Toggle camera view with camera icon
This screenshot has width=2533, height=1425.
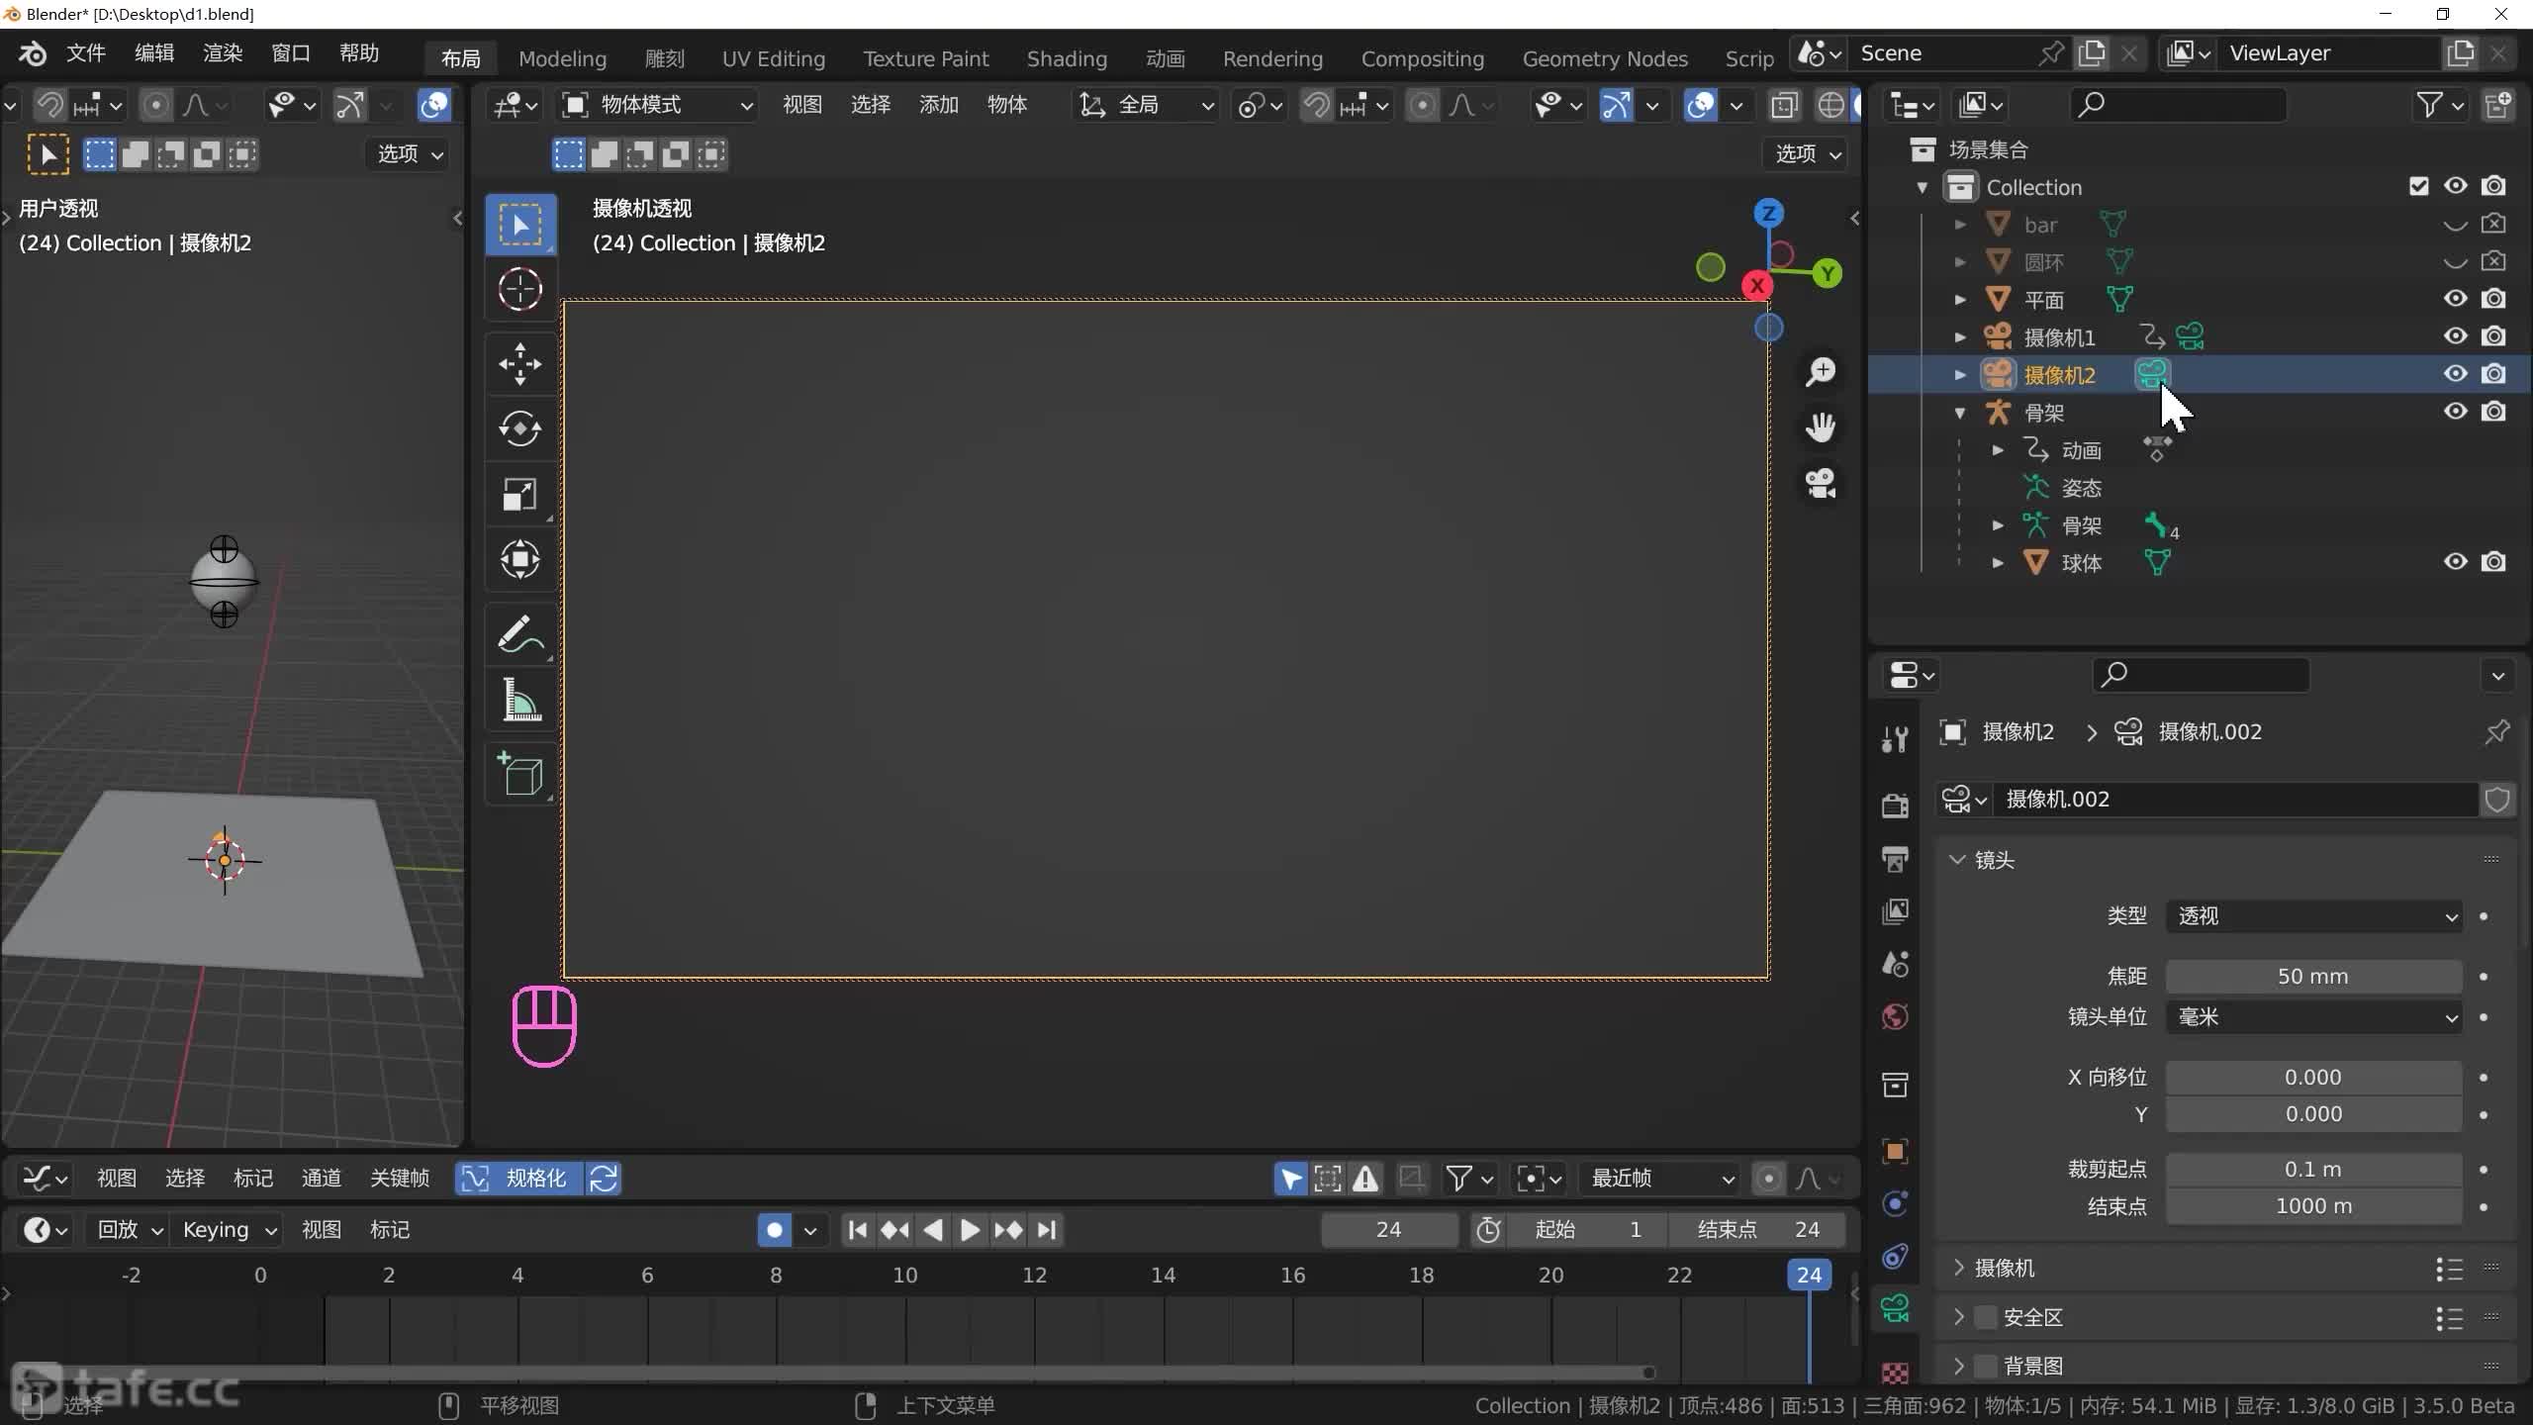(1821, 484)
